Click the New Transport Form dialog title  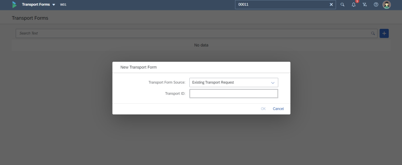(x=139, y=67)
